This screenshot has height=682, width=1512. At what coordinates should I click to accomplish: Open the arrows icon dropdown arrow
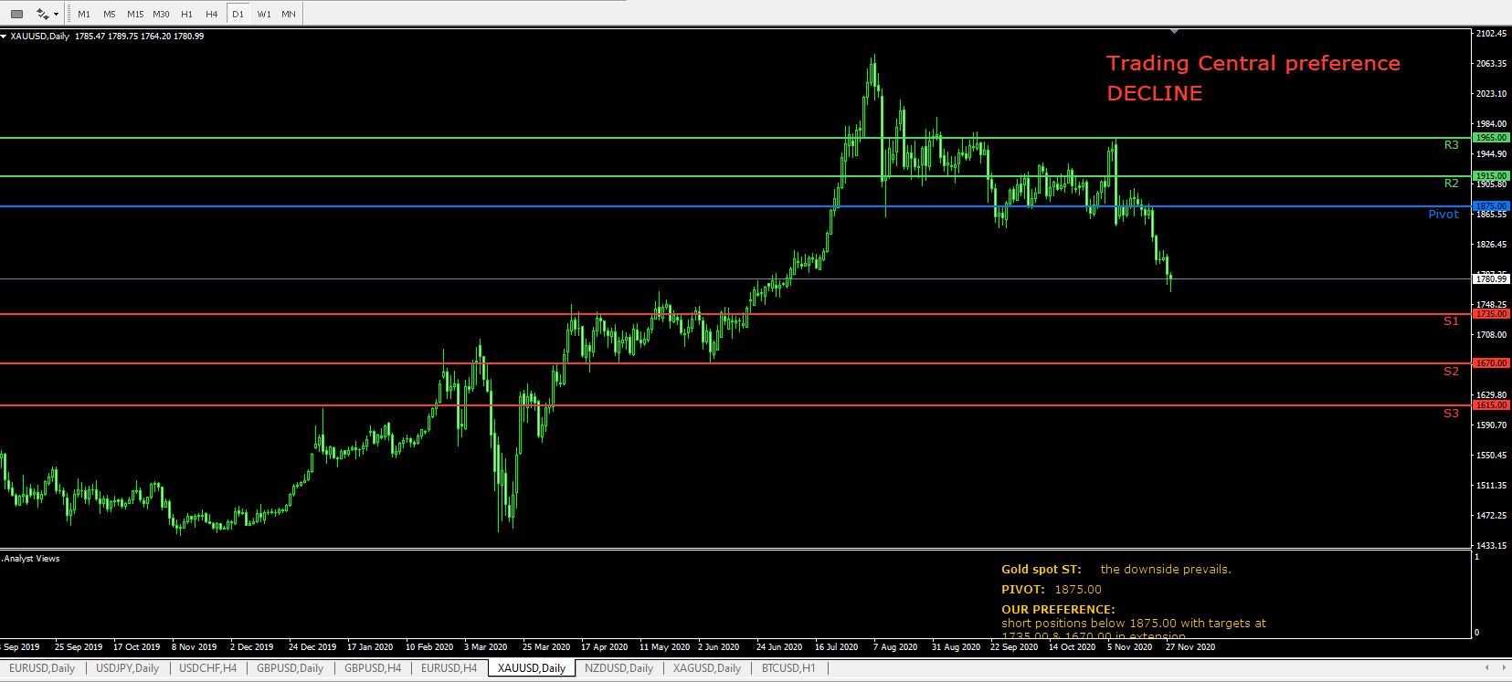point(57,14)
